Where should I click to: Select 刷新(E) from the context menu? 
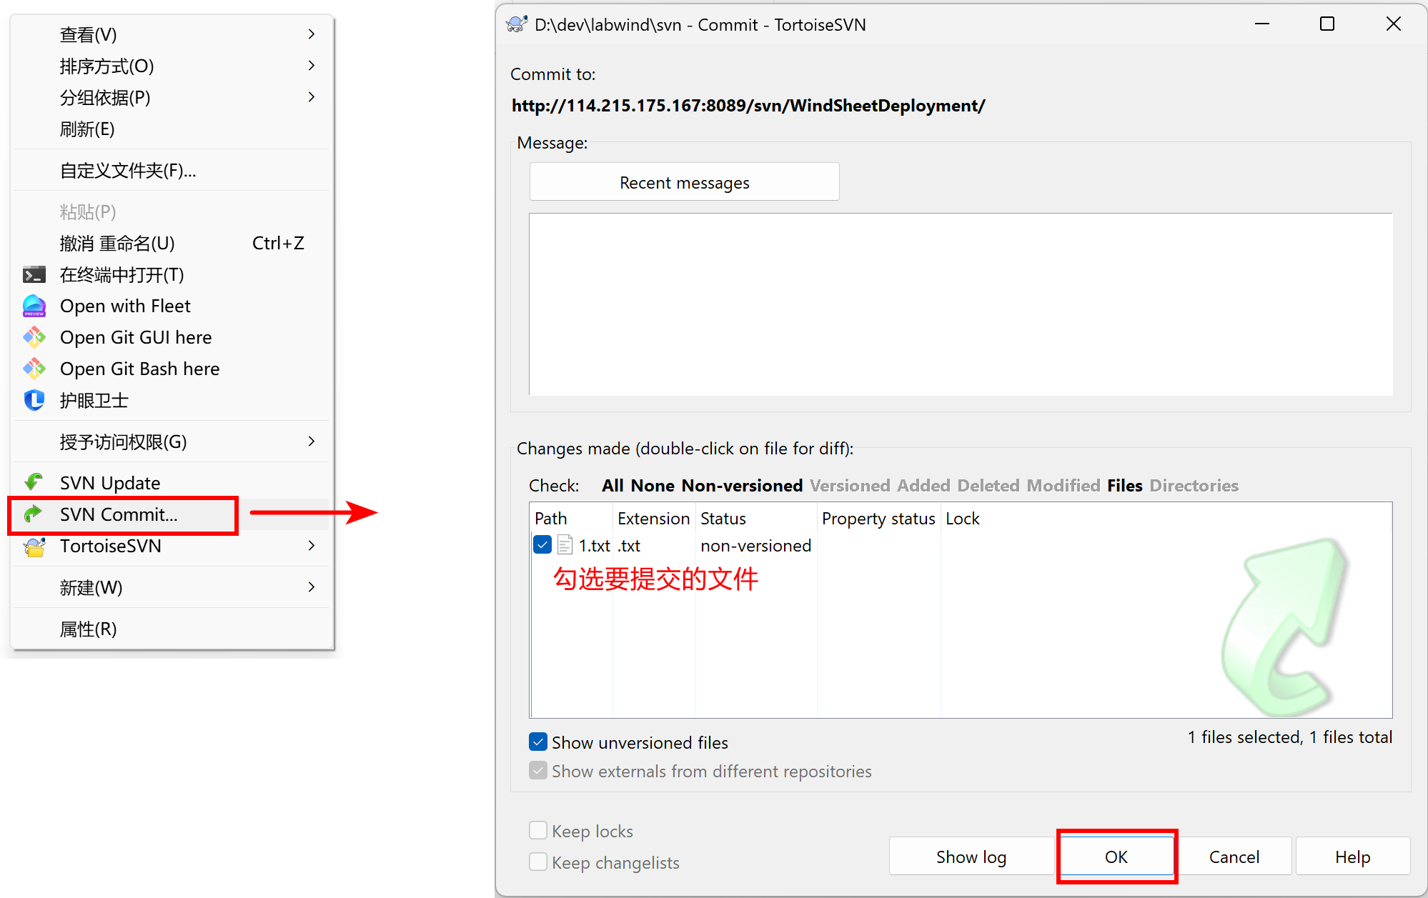172,129
